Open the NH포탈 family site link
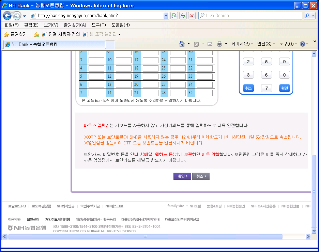Image resolution: width=319 pixels, height=252 pixels. (195, 206)
